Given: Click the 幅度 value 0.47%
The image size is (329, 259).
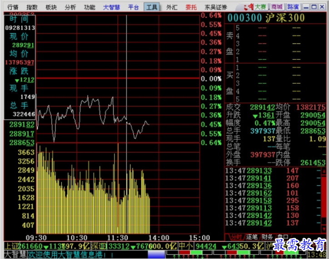Looking at the screenshot, I should pyautogui.click(x=264, y=123).
